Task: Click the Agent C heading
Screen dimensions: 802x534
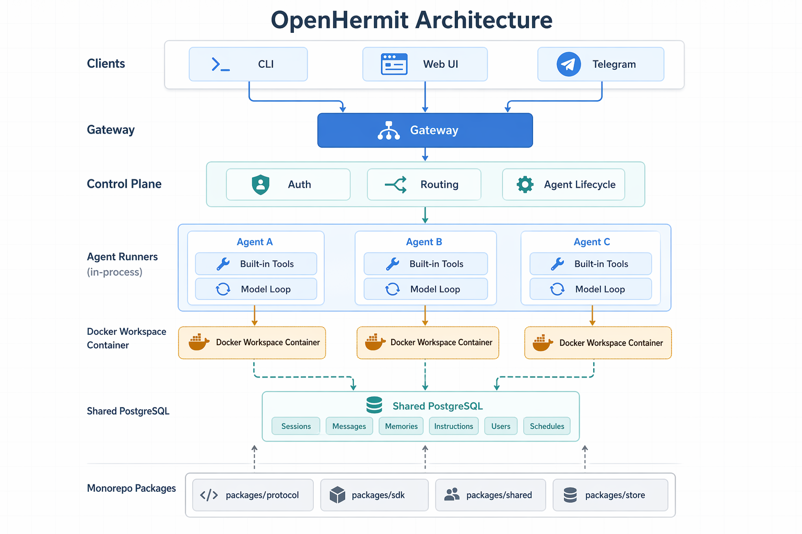Action: pyautogui.click(x=592, y=242)
